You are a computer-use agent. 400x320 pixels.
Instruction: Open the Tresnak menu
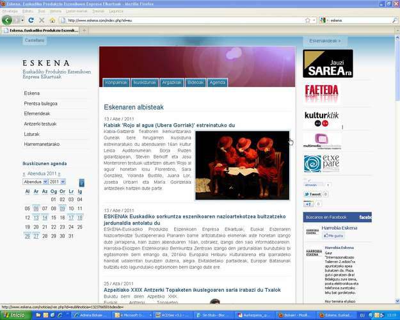coord(98,12)
